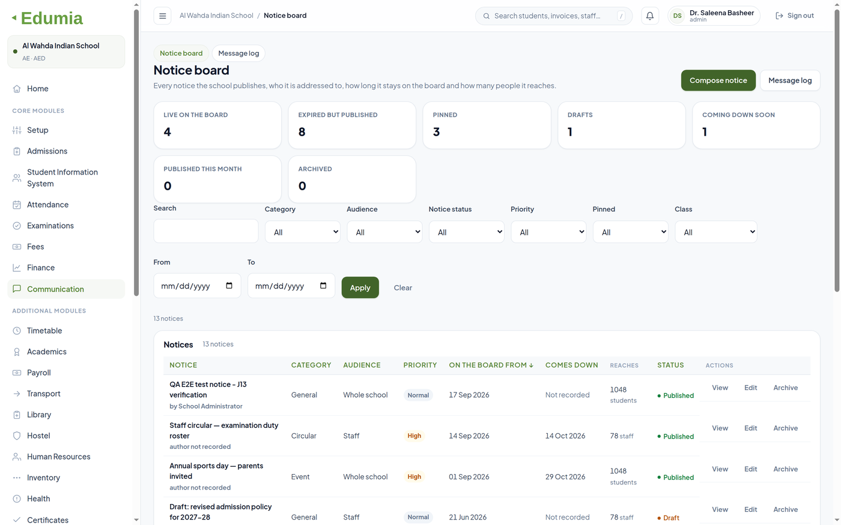Click the Finance chart icon
The image size is (841, 525).
17,268
